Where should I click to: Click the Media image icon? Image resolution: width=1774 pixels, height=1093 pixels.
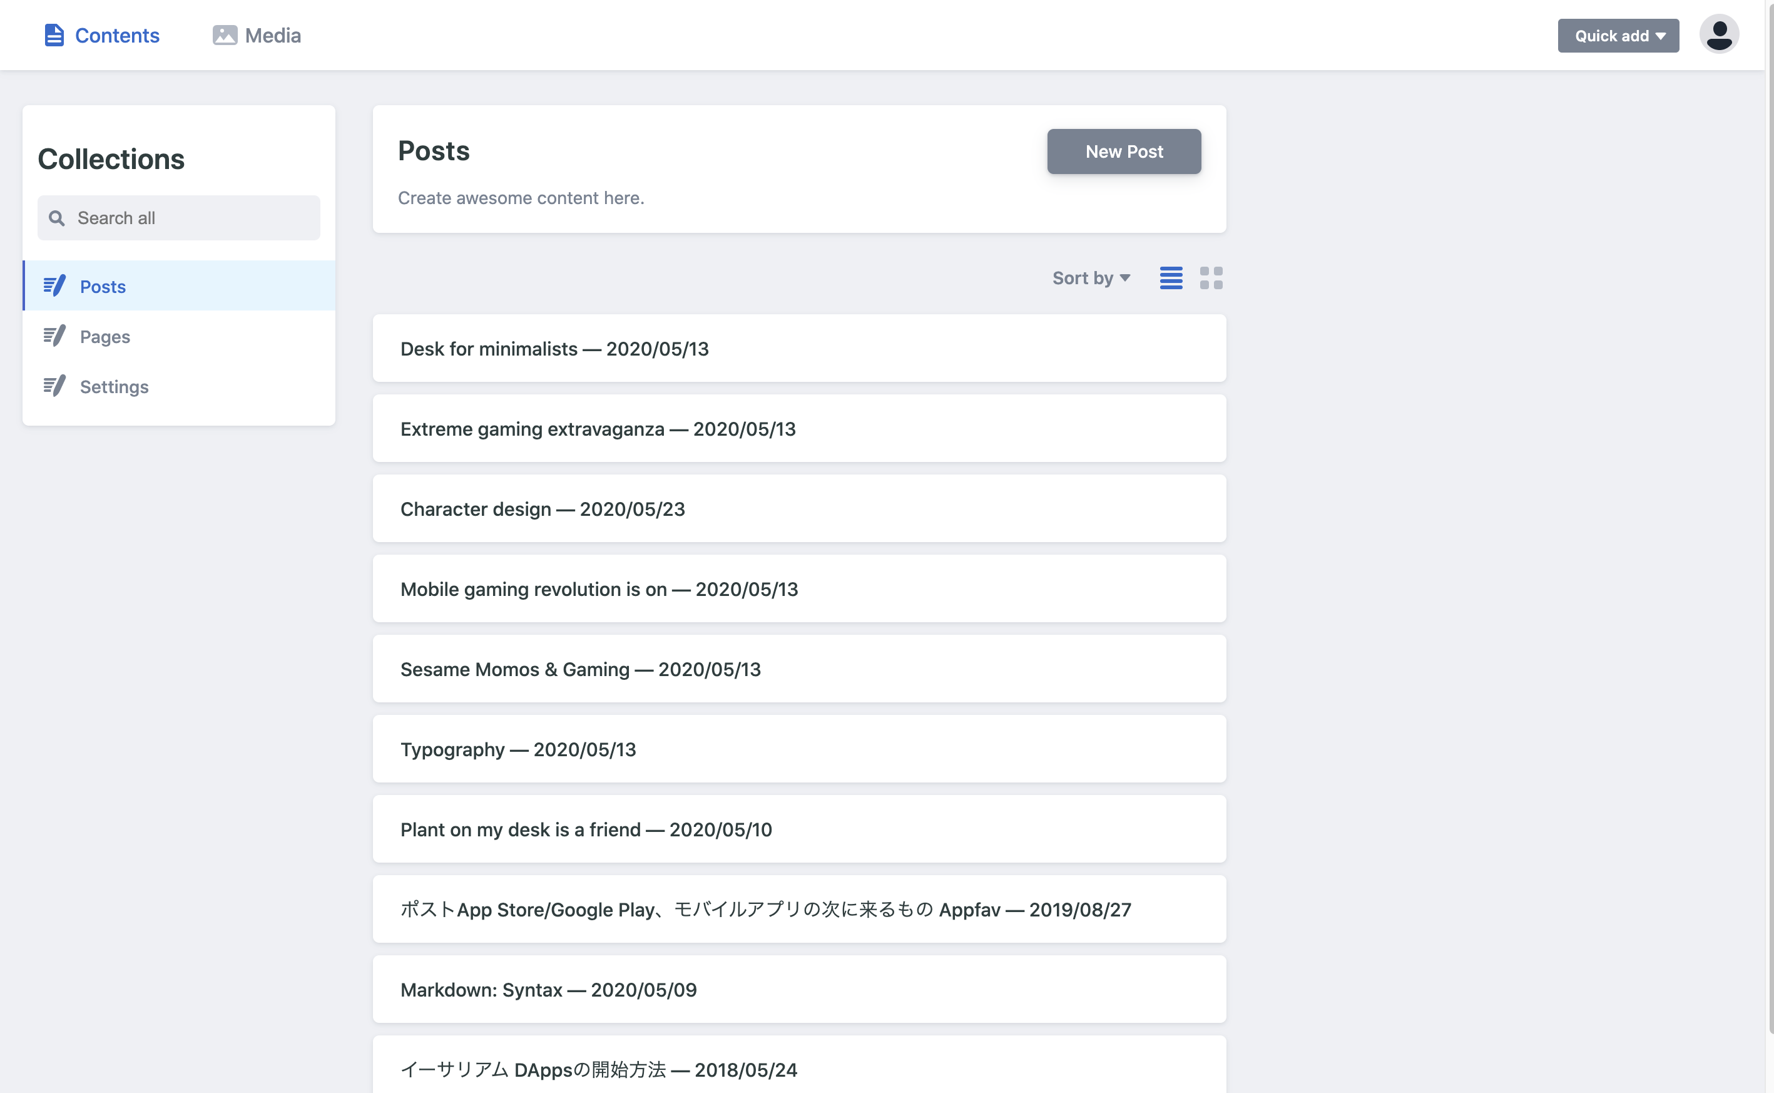click(225, 36)
